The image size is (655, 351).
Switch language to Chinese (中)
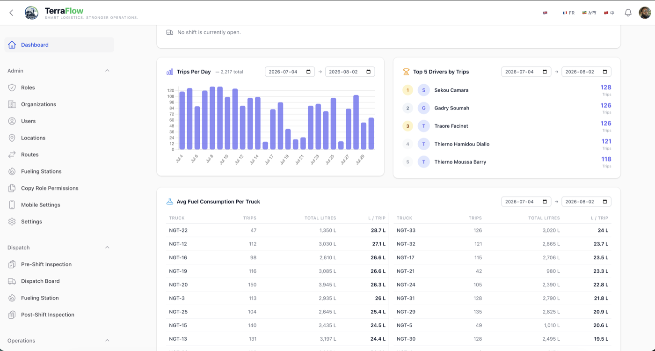609,13
